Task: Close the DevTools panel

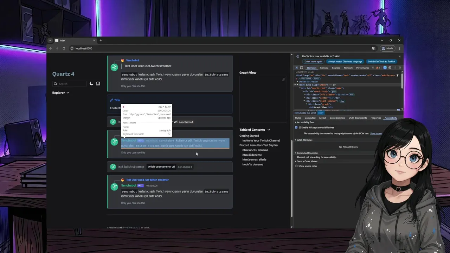Action: [x=400, y=67]
